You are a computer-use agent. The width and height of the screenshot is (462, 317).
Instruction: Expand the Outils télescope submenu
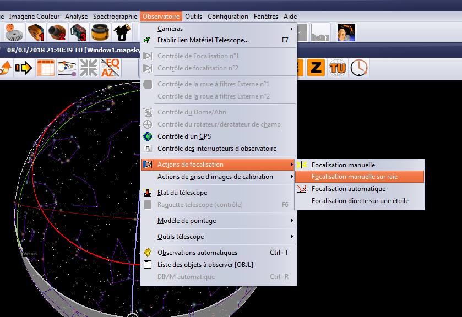(219, 237)
